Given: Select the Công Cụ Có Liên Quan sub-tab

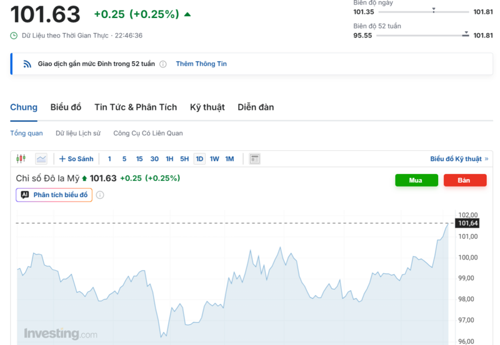Looking at the screenshot, I should click(148, 133).
